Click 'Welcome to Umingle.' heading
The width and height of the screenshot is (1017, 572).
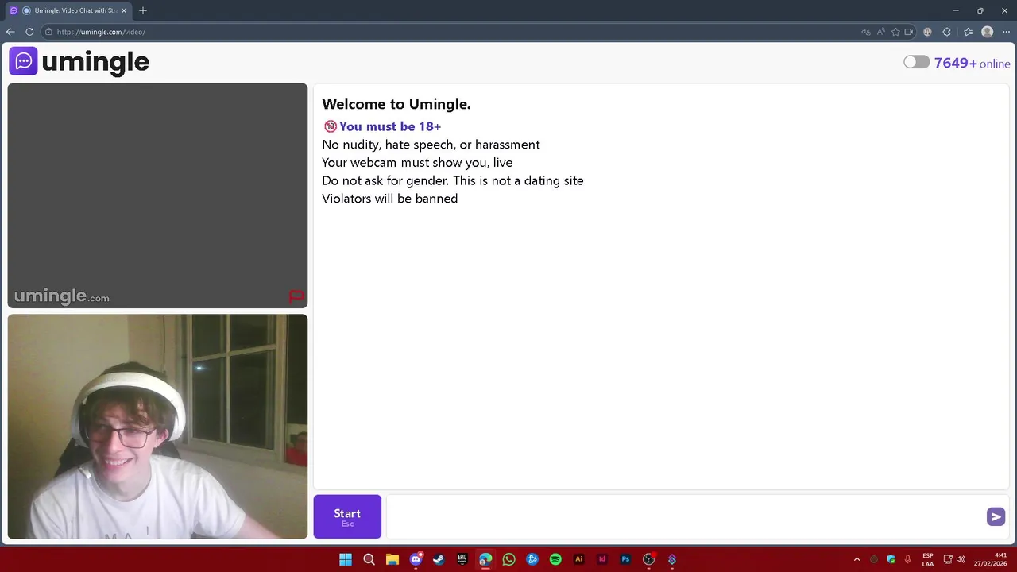[x=396, y=104]
